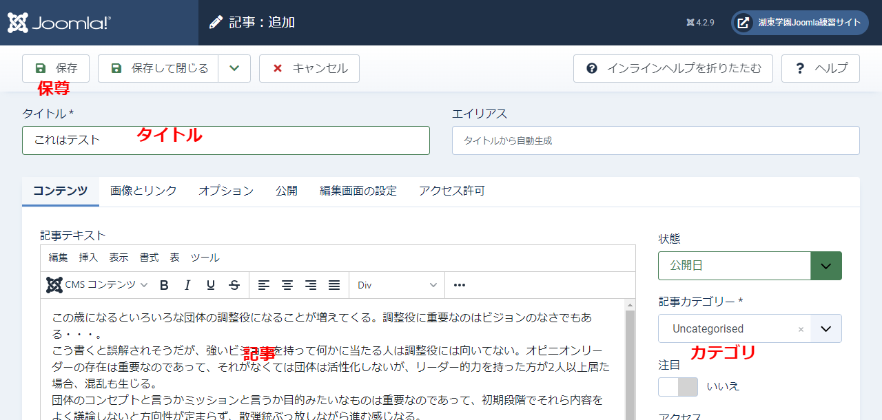Switch to the 画像とリンク tab
Screen dimensions: 882x420
click(143, 191)
